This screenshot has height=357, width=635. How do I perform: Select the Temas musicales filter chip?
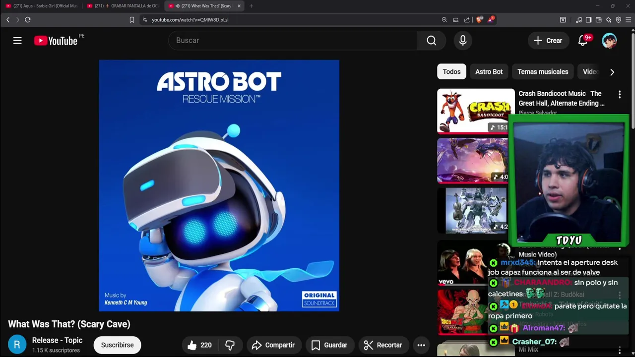tap(543, 72)
